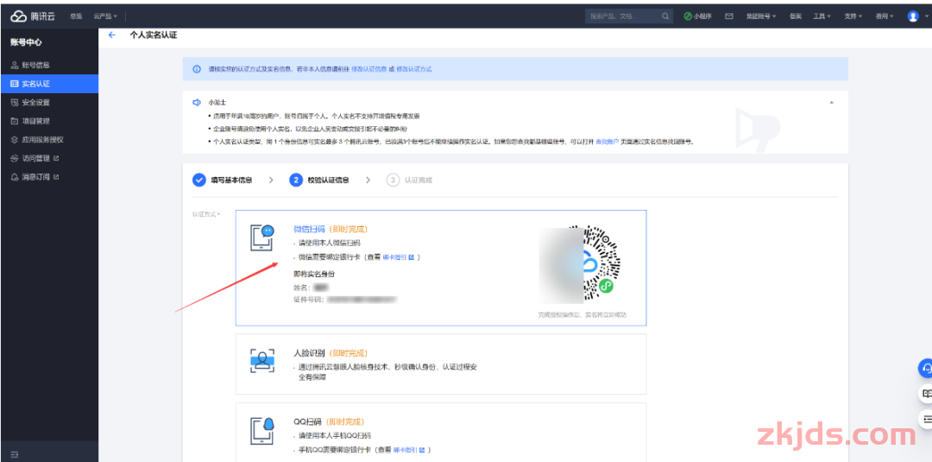Image resolution: width=932 pixels, height=462 pixels.
Task: Click the 账号信息 person icon in sidebar
Action: (x=15, y=65)
